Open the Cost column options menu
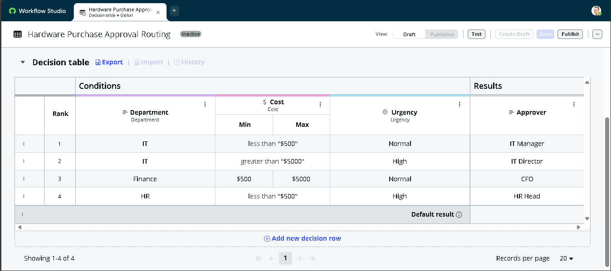Screen dimensions: 611x271 coord(321,104)
